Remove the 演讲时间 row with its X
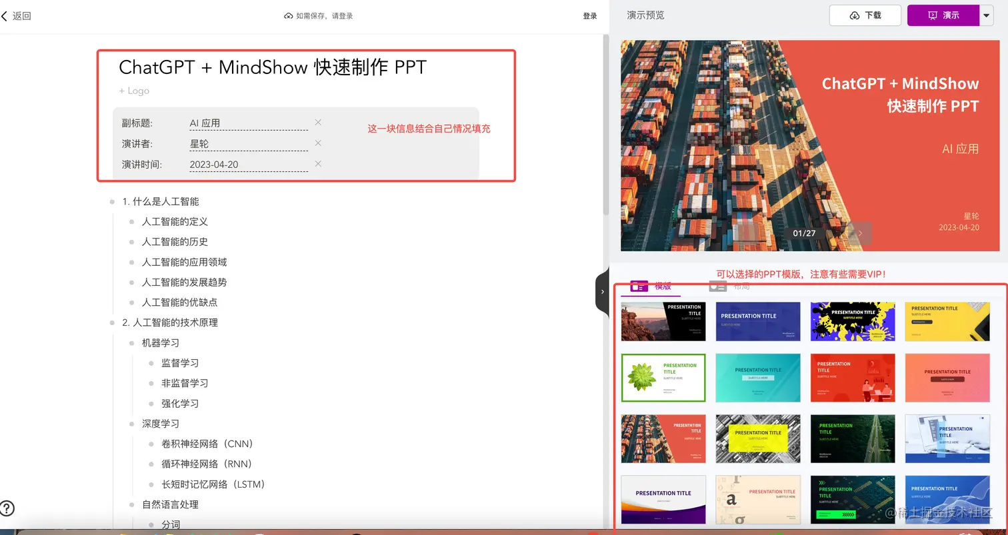 point(318,164)
